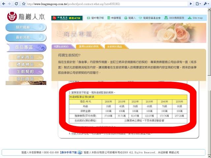This screenshot has height=158, width=211.
Task: Open 關於龍巖 in the sidebar
Action: coord(23,28)
